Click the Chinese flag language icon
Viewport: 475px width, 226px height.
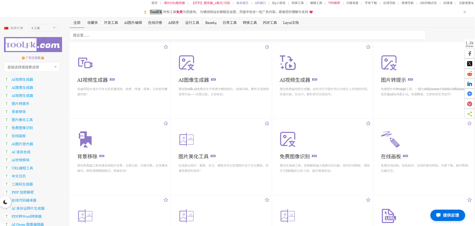coord(6,28)
